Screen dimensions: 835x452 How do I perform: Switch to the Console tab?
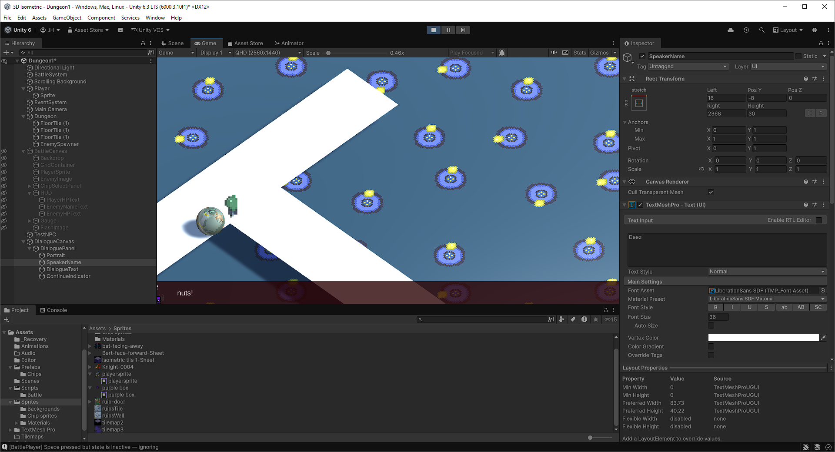click(53, 310)
